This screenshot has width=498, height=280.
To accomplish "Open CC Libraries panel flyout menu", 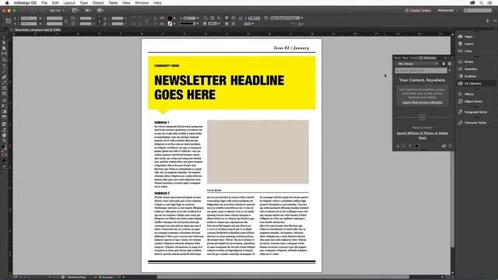I will click(452, 58).
